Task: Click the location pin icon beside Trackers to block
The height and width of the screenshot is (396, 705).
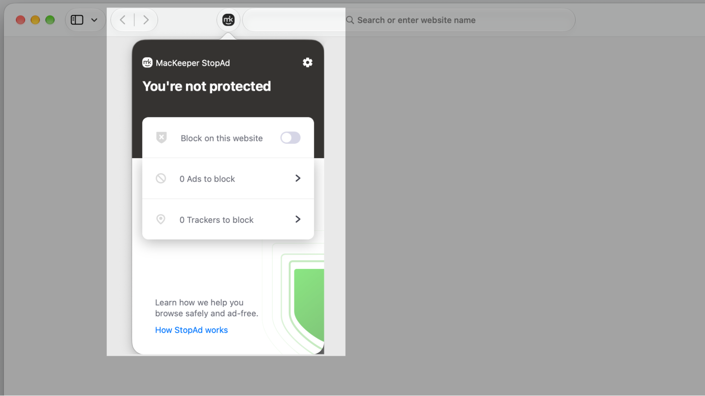Action: click(161, 219)
